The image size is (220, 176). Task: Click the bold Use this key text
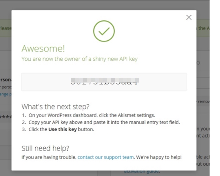point(62,129)
